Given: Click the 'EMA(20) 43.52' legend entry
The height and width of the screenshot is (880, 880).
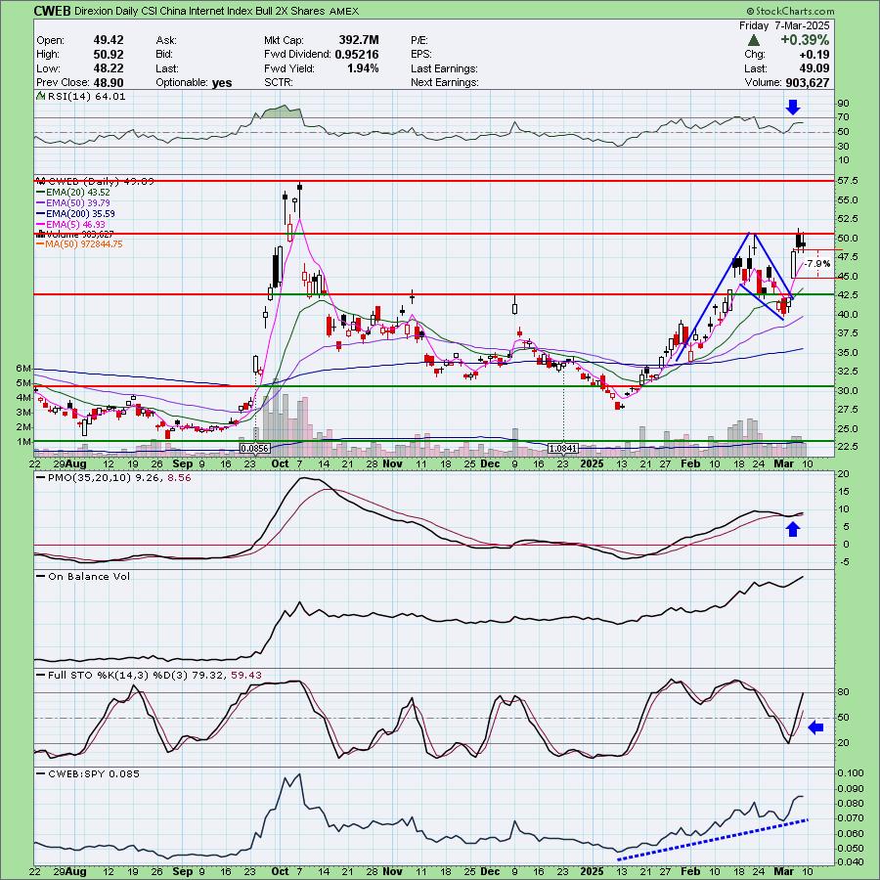Looking at the screenshot, I should 78,192.
